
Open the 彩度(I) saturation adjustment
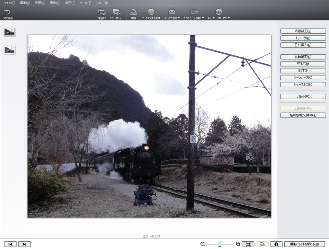point(303,71)
